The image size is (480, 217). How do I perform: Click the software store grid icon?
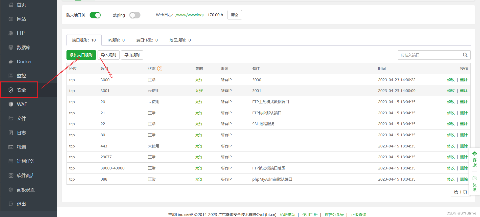click(11, 176)
